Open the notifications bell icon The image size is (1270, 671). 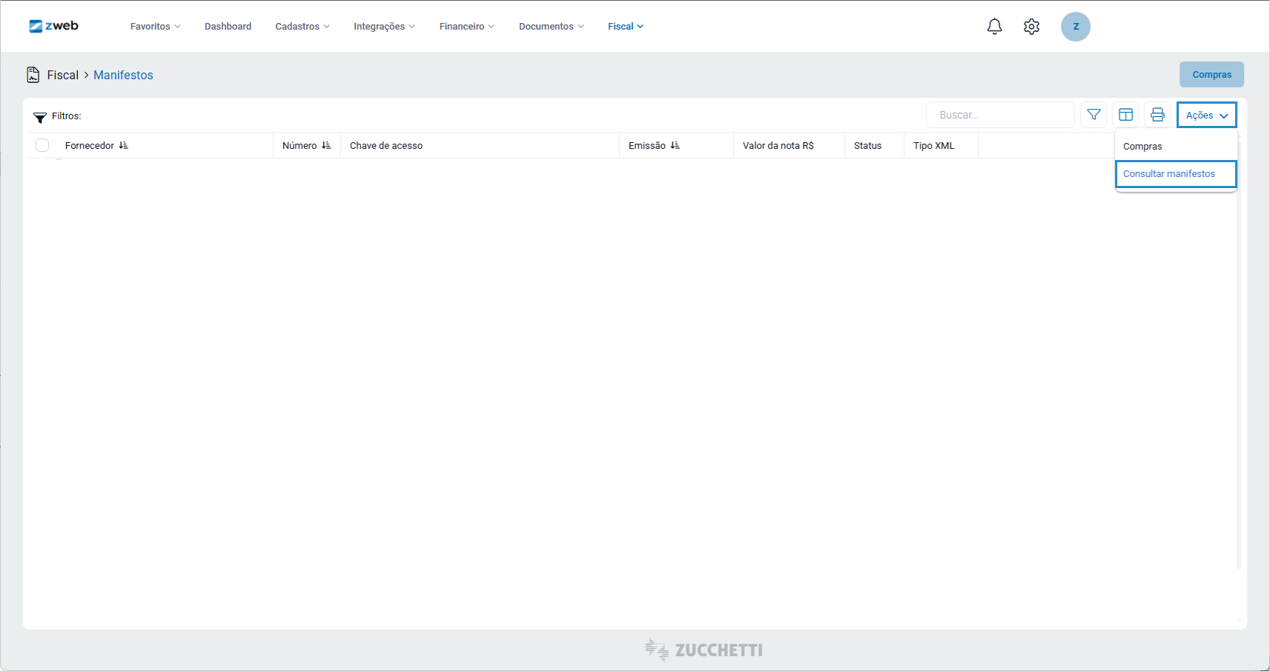click(994, 27)
